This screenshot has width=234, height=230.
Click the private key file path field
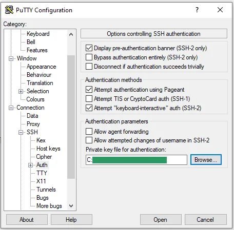click(136, 160)
